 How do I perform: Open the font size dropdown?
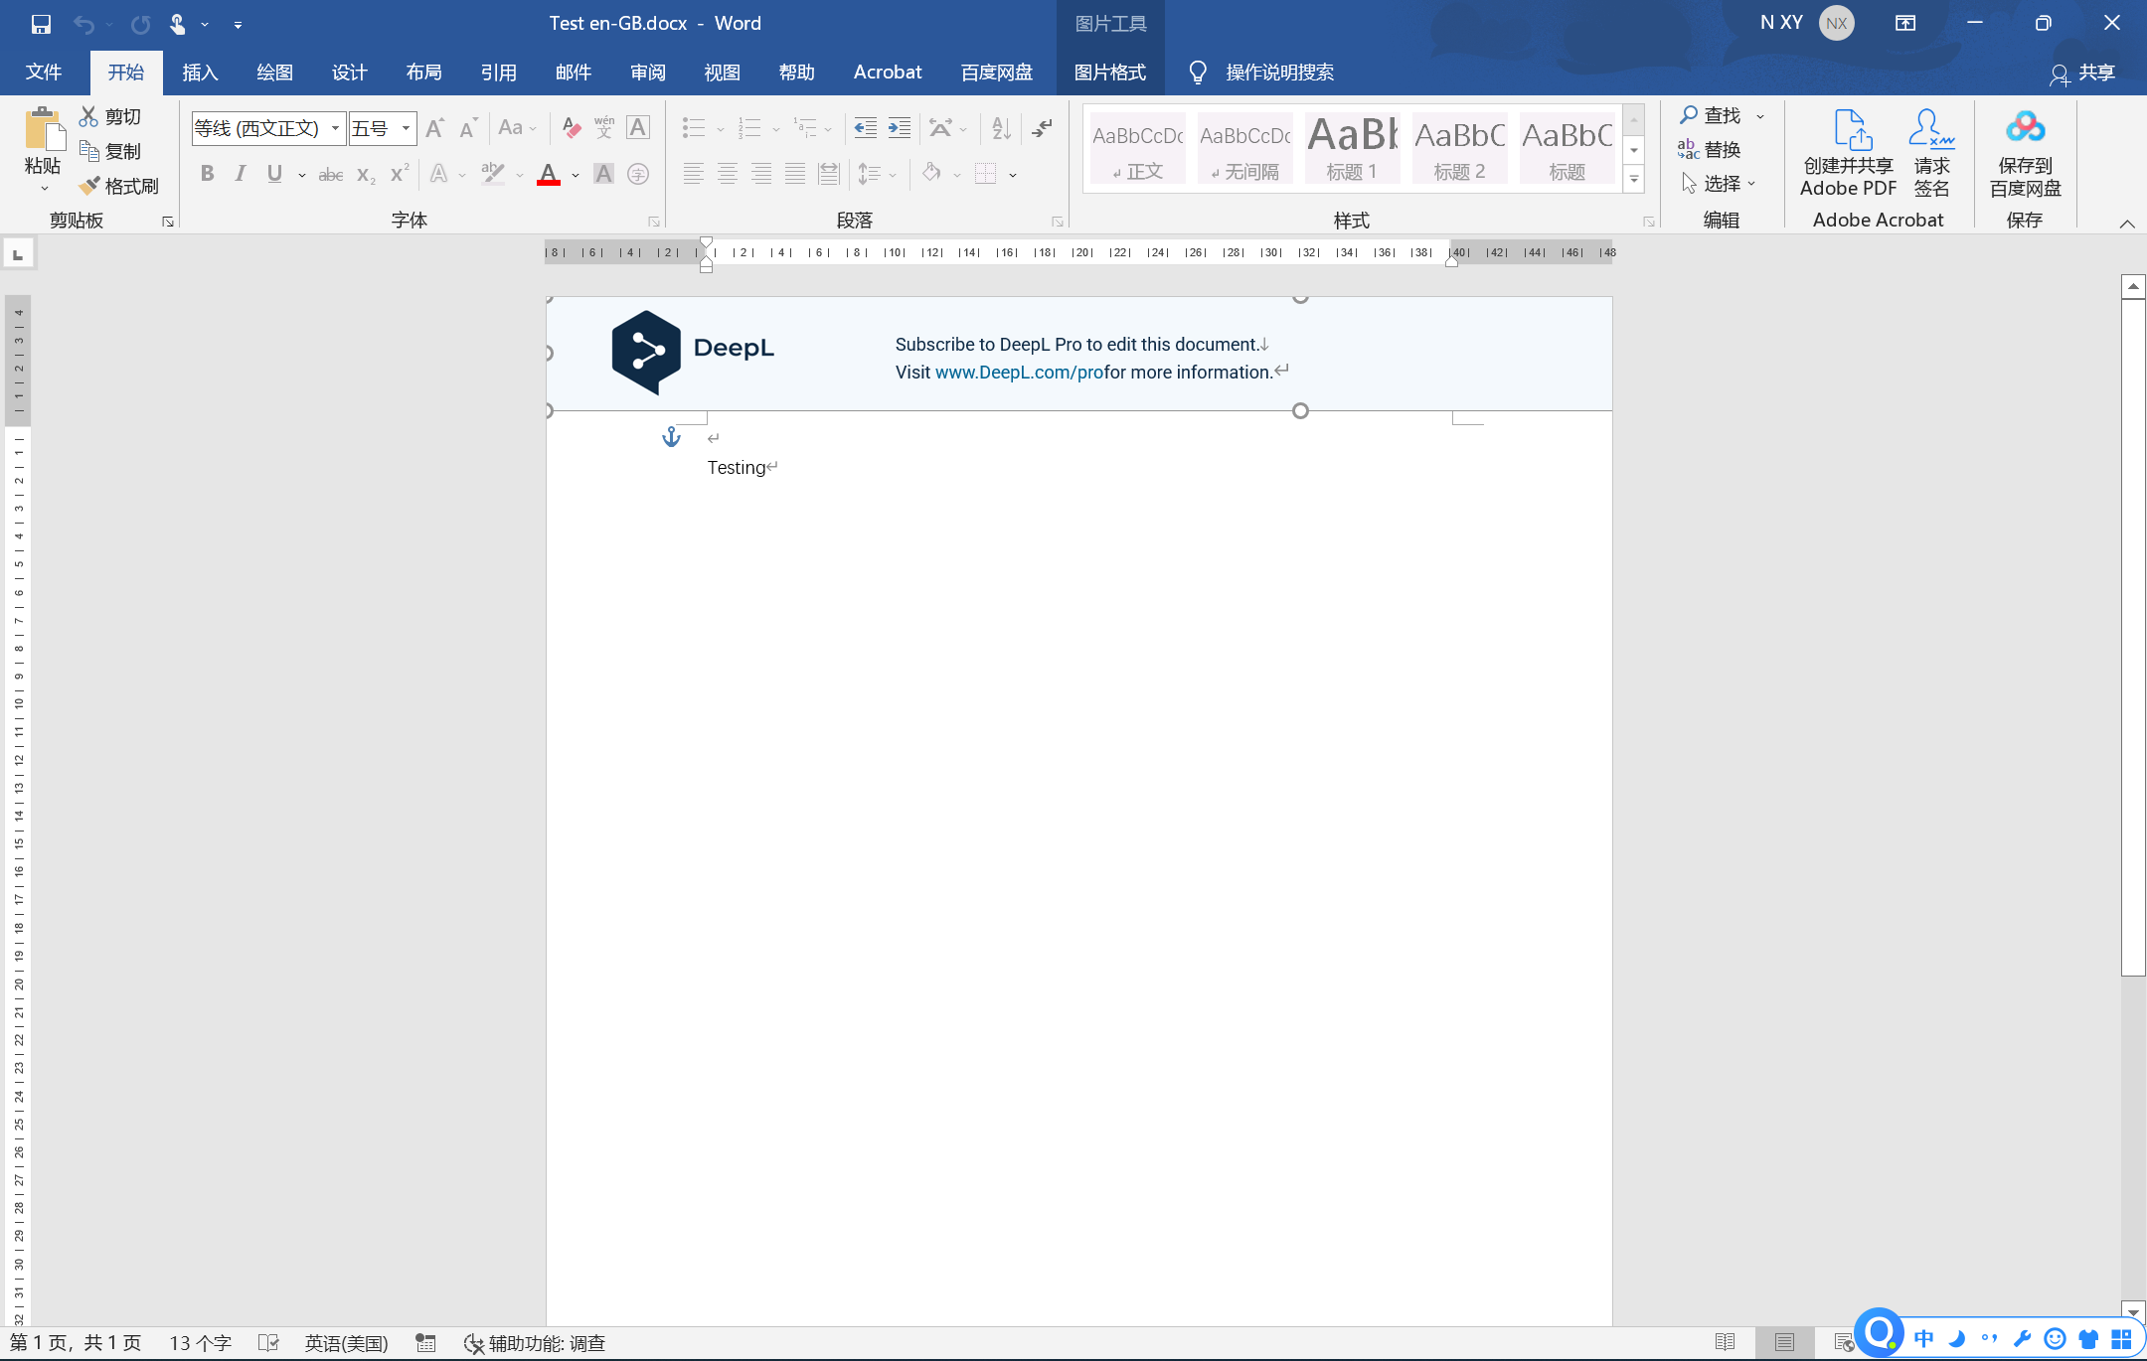[406, 128]
